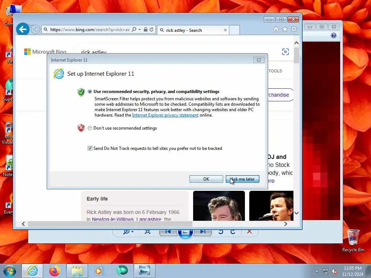Screen dimensions: 371x278
Task: Minimize the Photo Viewer window
Action: [x=310, y=27]
